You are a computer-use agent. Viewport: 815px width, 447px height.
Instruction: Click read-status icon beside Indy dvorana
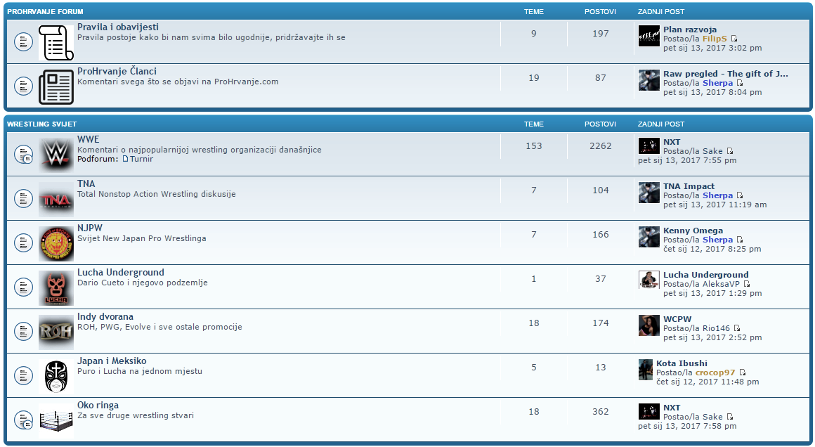point(23,331)
